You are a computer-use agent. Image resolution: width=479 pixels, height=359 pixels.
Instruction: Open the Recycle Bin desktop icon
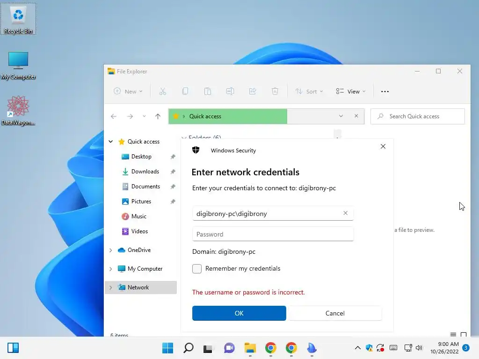18,19
